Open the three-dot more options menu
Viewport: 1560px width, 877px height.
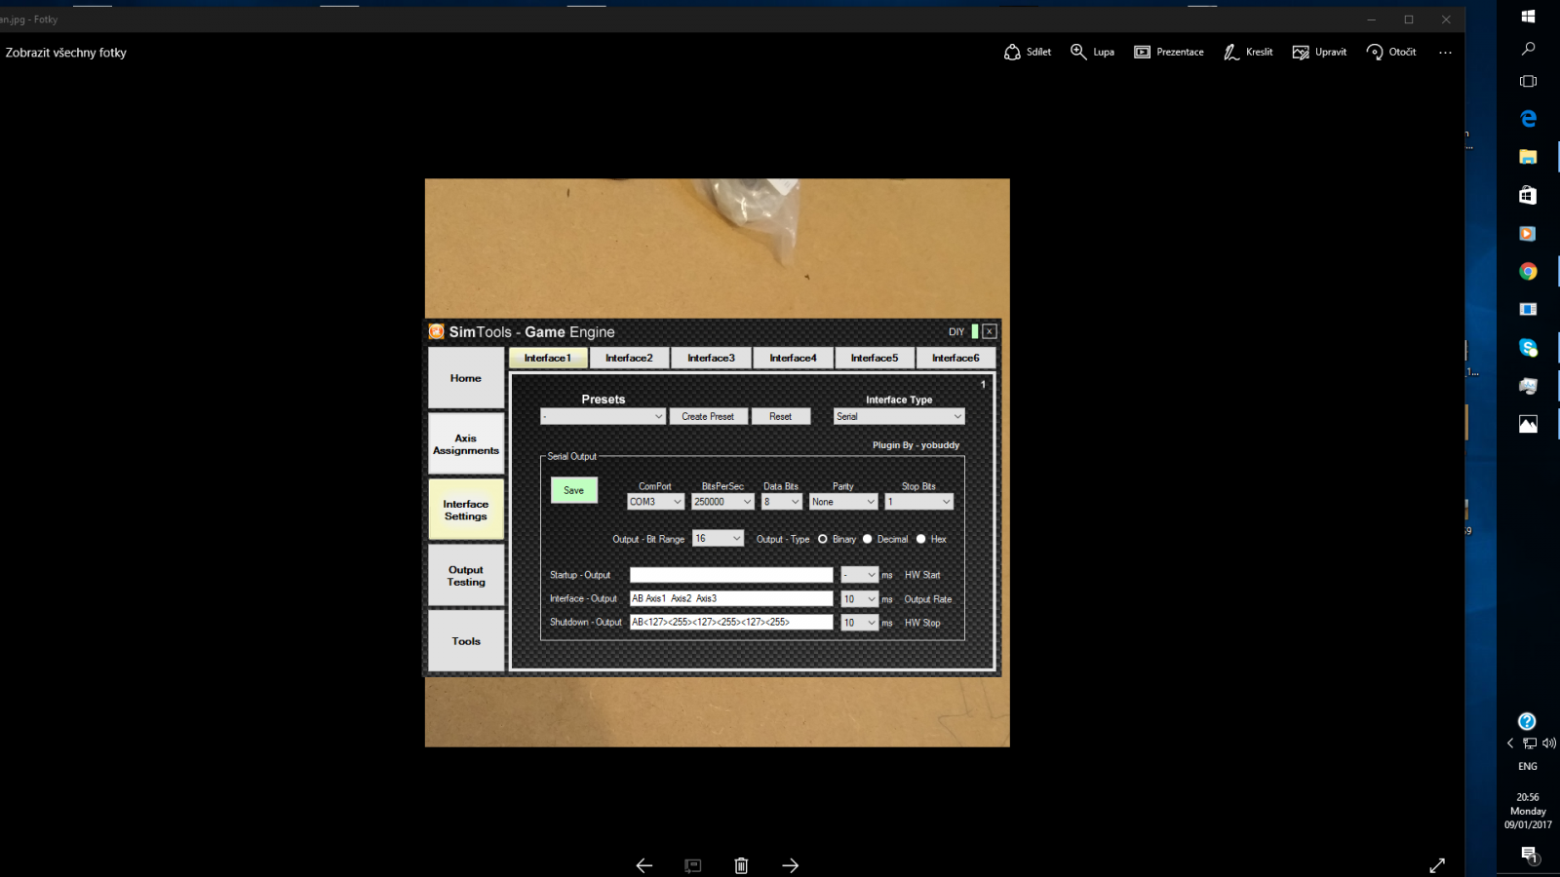(1445, 53)
